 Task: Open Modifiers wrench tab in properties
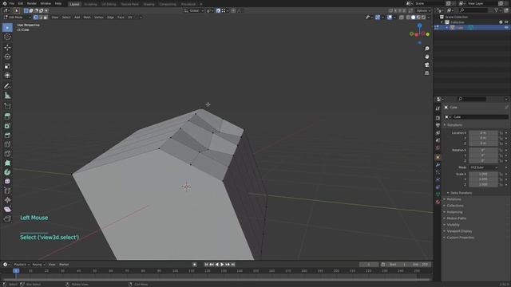pyautogui.click(x=438, y=165)
